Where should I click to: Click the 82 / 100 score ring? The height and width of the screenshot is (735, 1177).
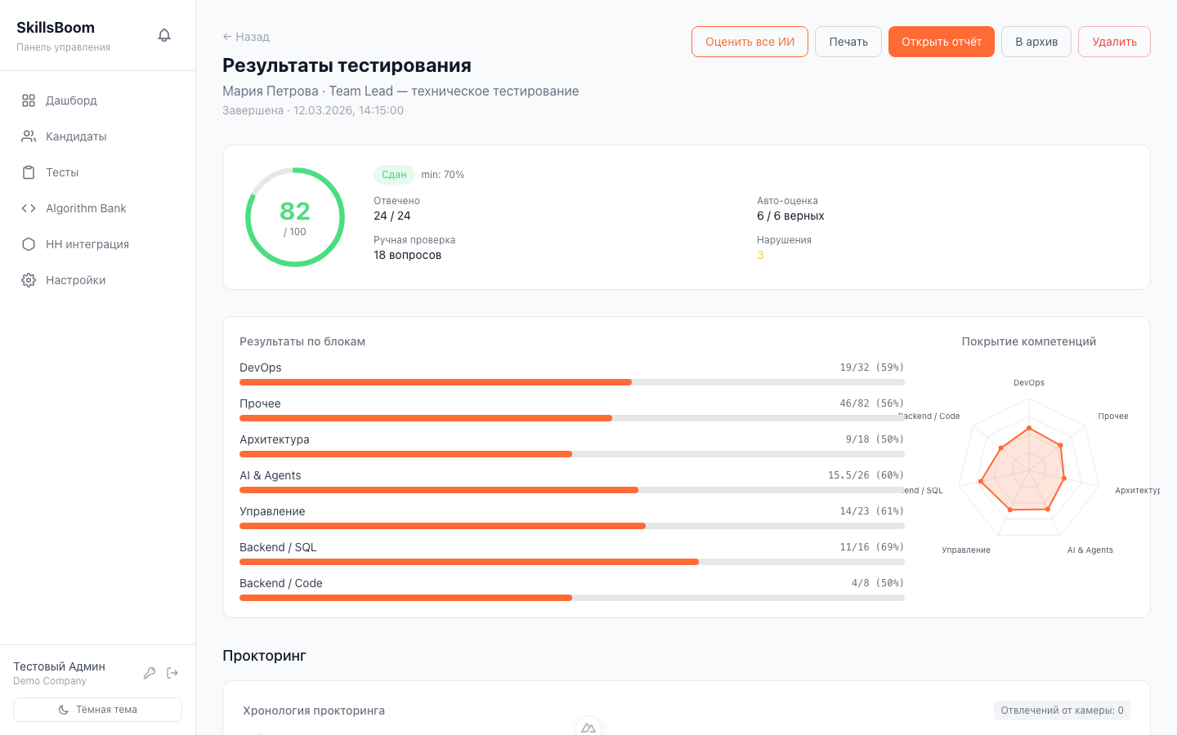pyautogui.click(x=295, y=217)
